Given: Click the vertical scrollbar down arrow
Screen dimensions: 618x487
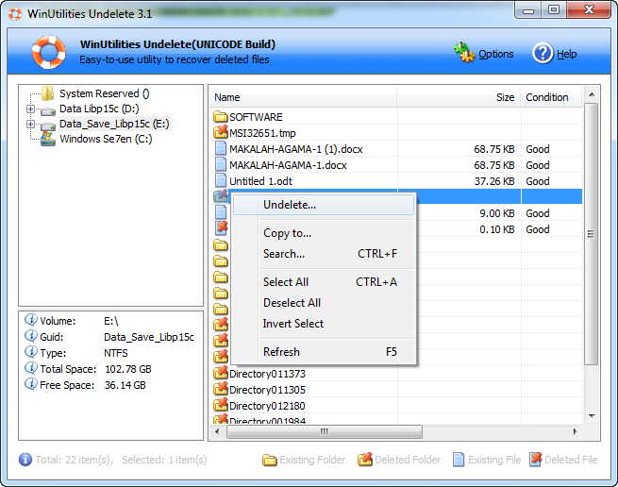Looking at the screenshot, I should point(592,416).
